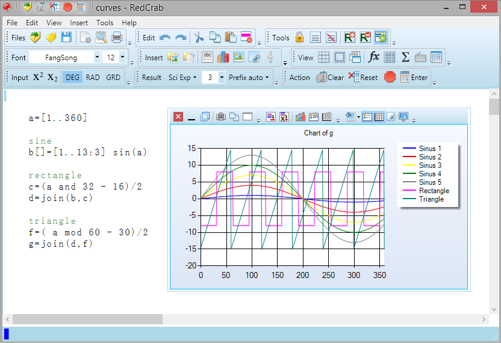Click the red stop sign icon
The height and width of the screenshot is (343, 501).
tap(390, 77)
